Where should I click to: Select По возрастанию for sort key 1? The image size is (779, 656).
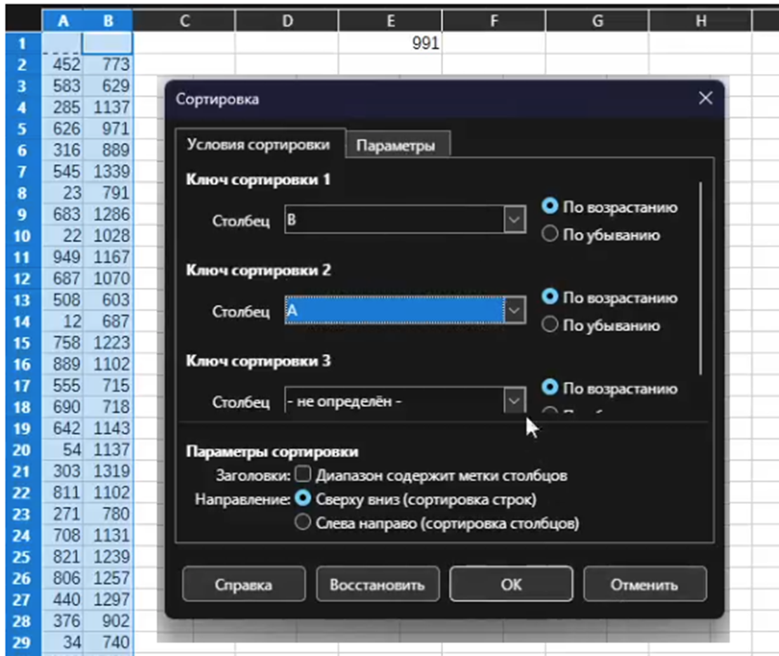(x=550, y=206)
